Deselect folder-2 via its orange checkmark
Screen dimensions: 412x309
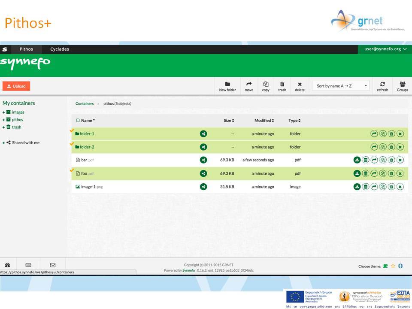pyautogui.click(x=72, y=144)
